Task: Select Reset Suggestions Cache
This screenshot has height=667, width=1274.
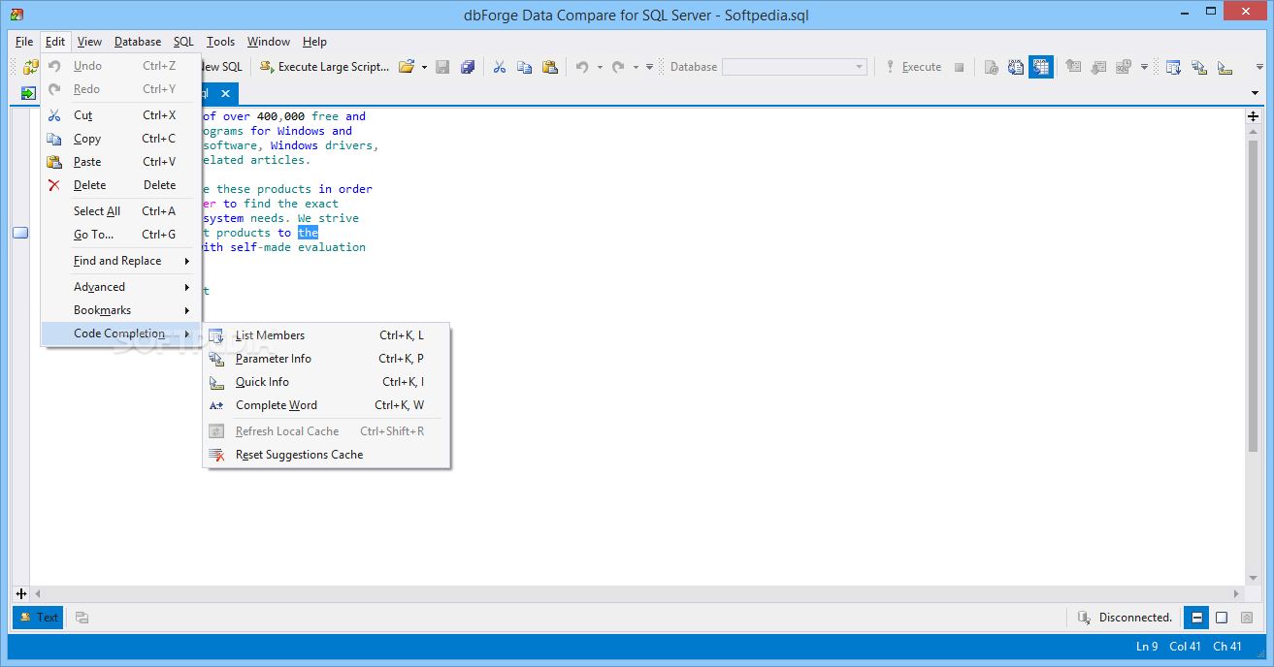Action: [326, 455]
